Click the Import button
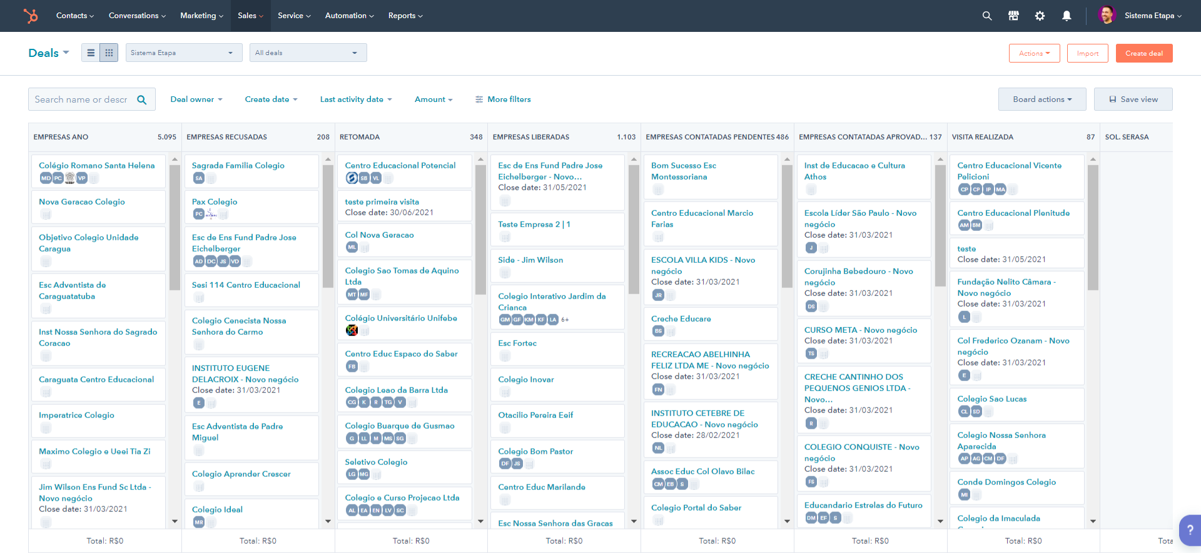The image size is (1201, 553). click(1088, 53)
